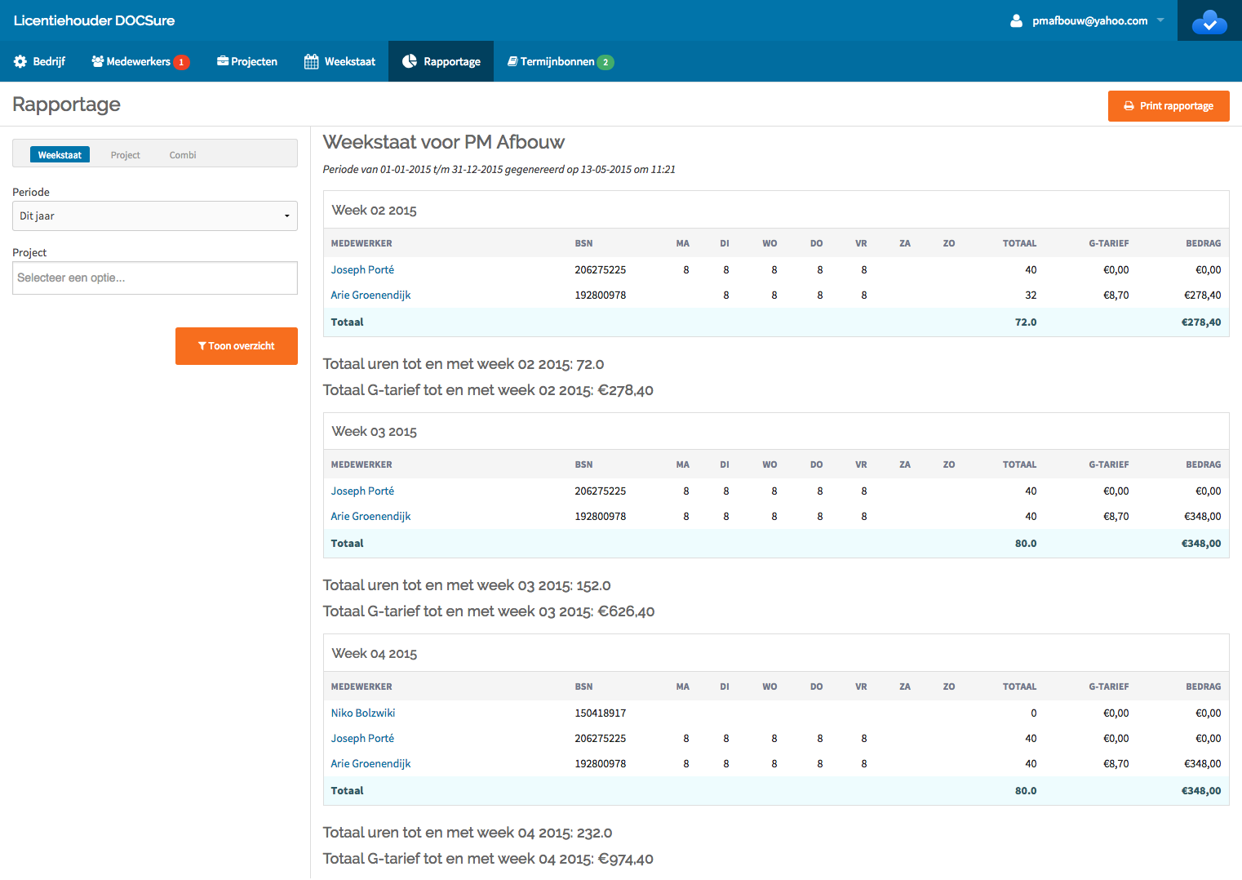Screen dimensions: 1242x880
Task: Click the Termijnbonnen book icon
Action: [x=512, y=61]
